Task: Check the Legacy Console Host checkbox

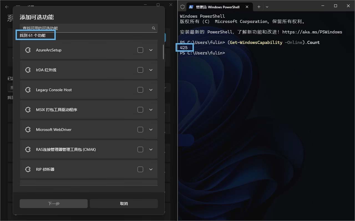Action: pyautogui.click(x=140, y=90)
